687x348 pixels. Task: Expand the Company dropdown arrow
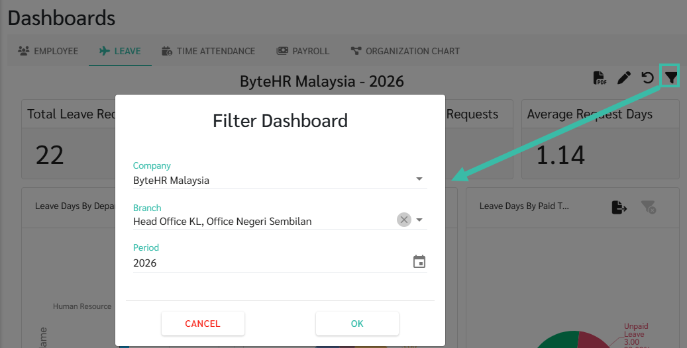[x=419, y=179]
